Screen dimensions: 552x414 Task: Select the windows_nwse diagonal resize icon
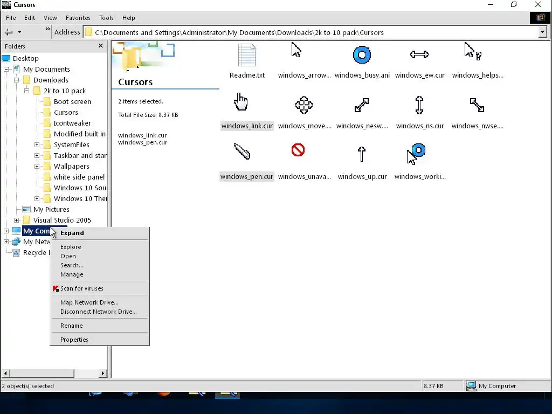point(477,105)
